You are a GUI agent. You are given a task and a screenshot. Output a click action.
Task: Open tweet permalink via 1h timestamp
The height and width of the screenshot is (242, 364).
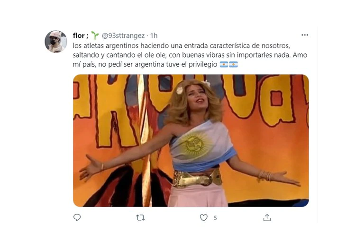tap(154, 35)
